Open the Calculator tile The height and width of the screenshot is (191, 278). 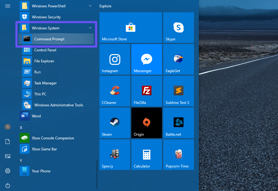[146, 154]
